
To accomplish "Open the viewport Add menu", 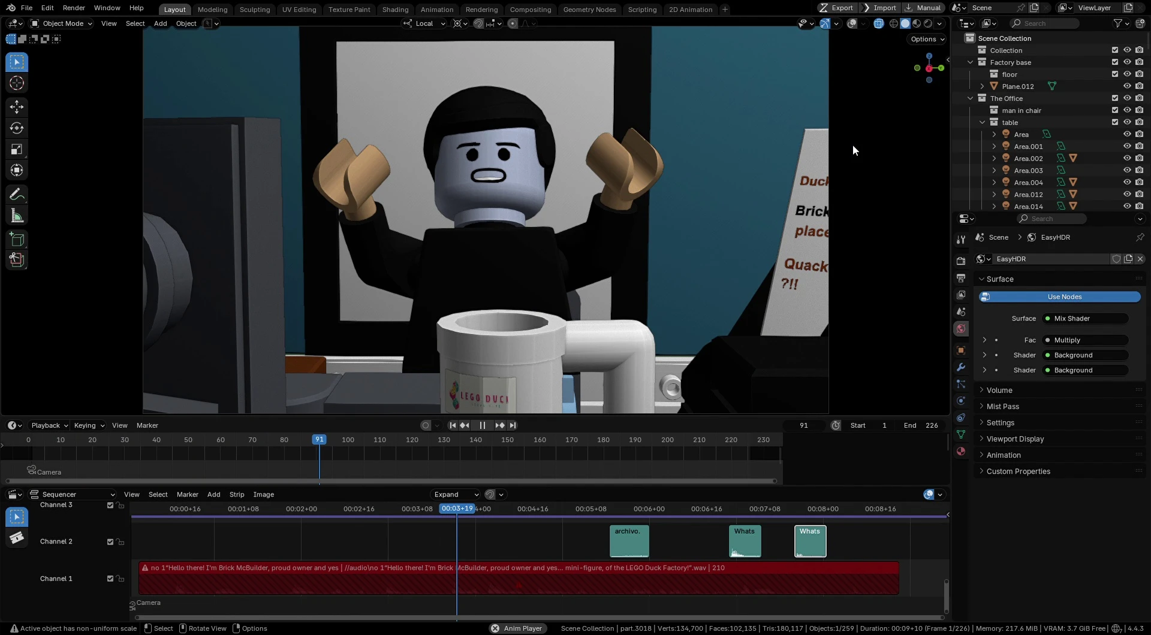I will [161, 23].
